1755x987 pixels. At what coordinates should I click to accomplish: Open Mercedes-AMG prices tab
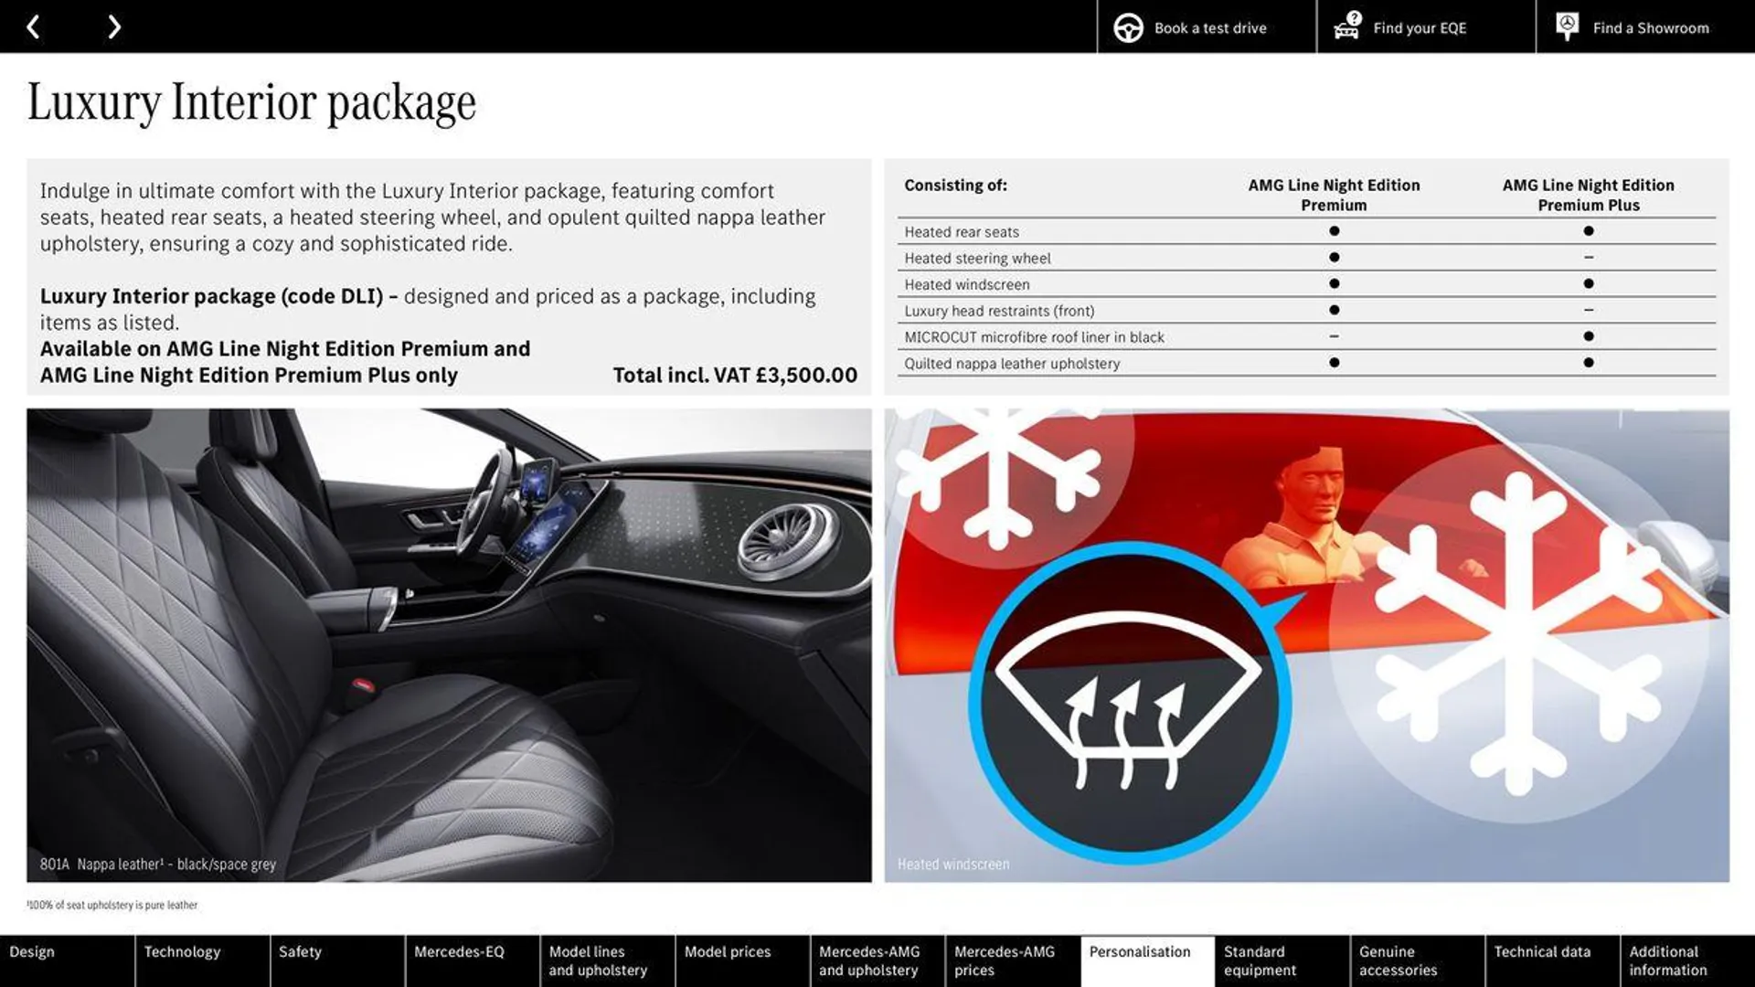click(1013, 960)
